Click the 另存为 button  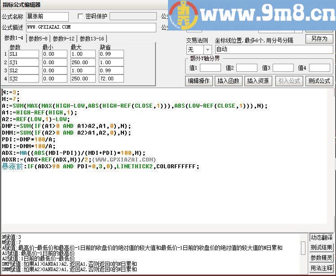pyautogui.click(x=319, y=39)
